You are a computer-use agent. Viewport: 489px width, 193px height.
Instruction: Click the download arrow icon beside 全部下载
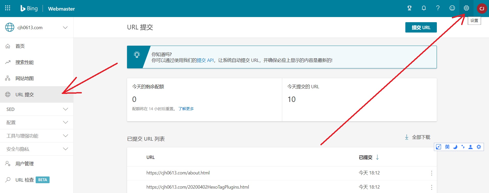[x=407, y=137]
